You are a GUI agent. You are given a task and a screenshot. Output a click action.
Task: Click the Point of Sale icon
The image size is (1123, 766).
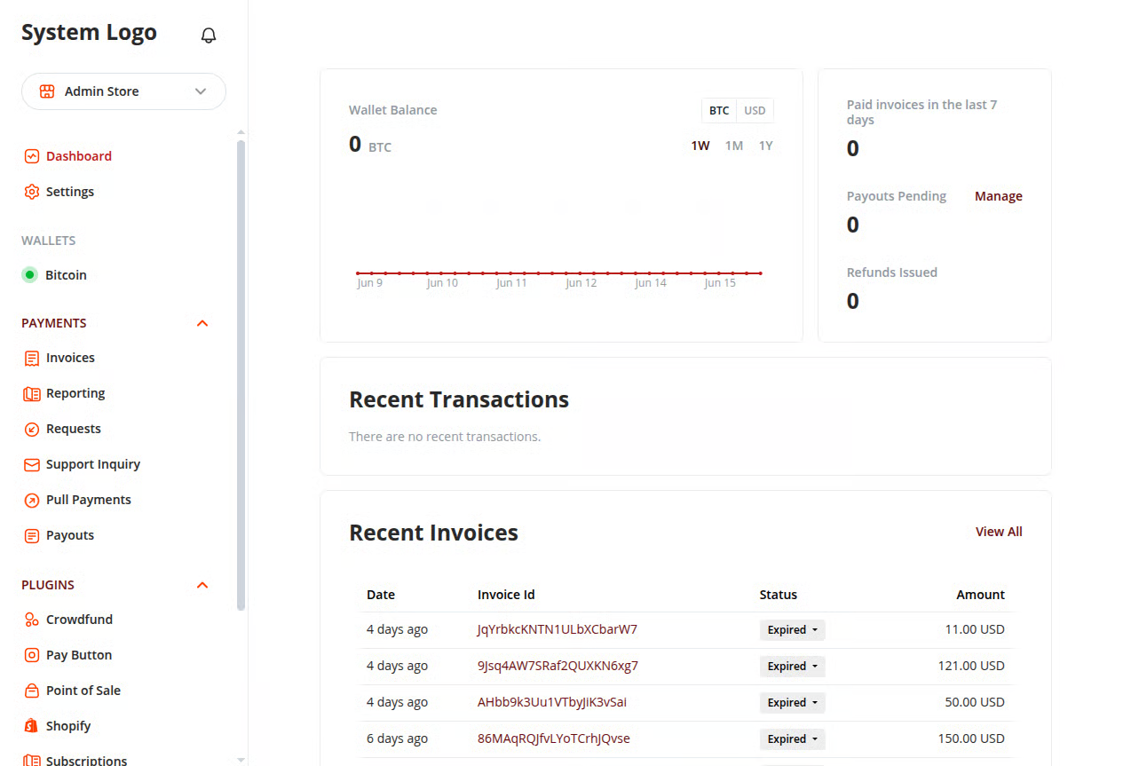pyautogui.click(x=32, y=691)
